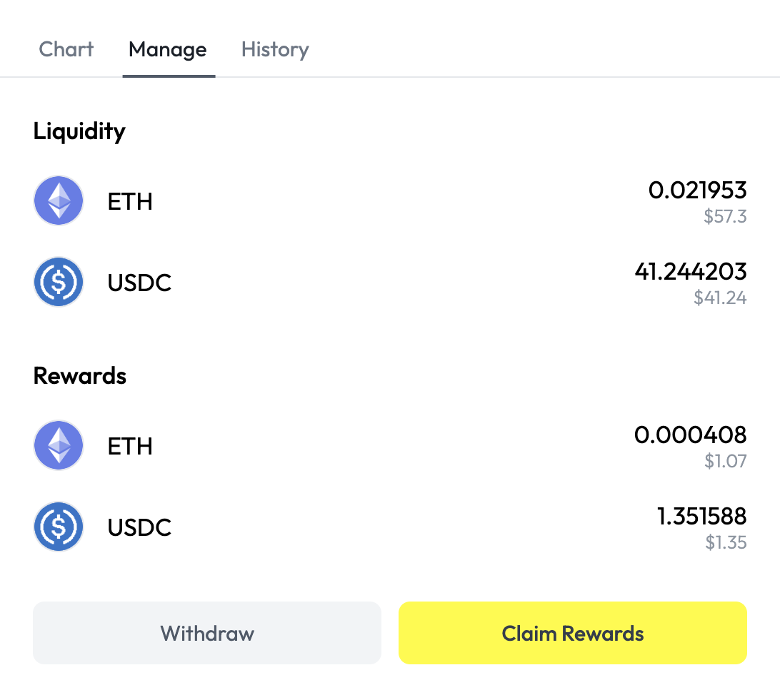Click the 1.351588 USDC reward amount
780x695 pixels.
click(x=701, y=516)
